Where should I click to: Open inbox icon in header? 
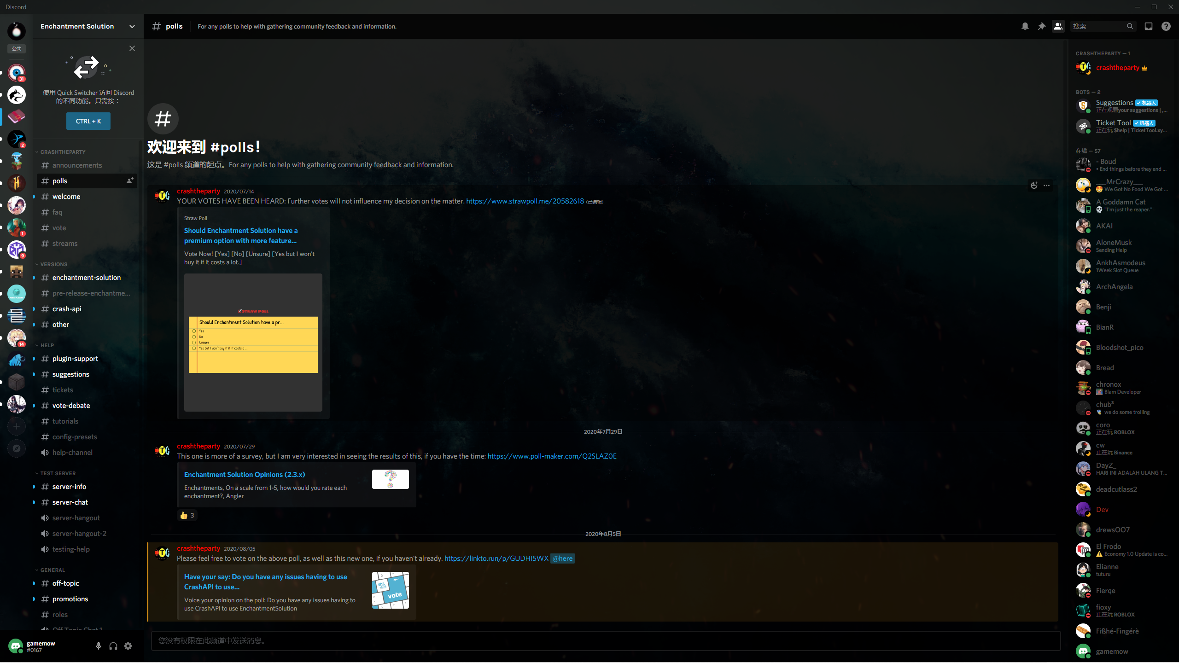(x=1149, y=26)
